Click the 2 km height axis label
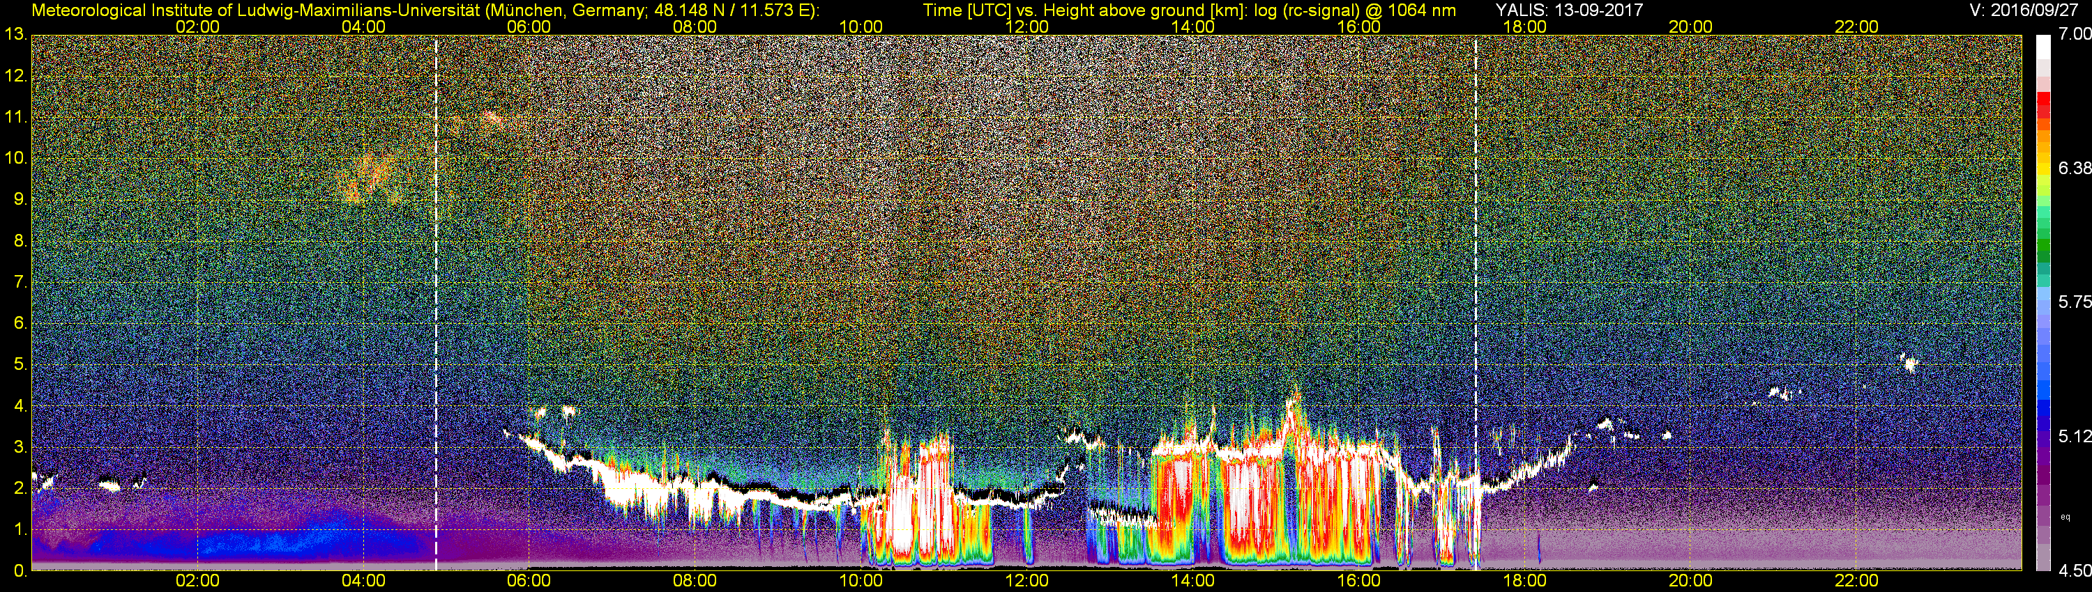 click(x=20, y=488)
